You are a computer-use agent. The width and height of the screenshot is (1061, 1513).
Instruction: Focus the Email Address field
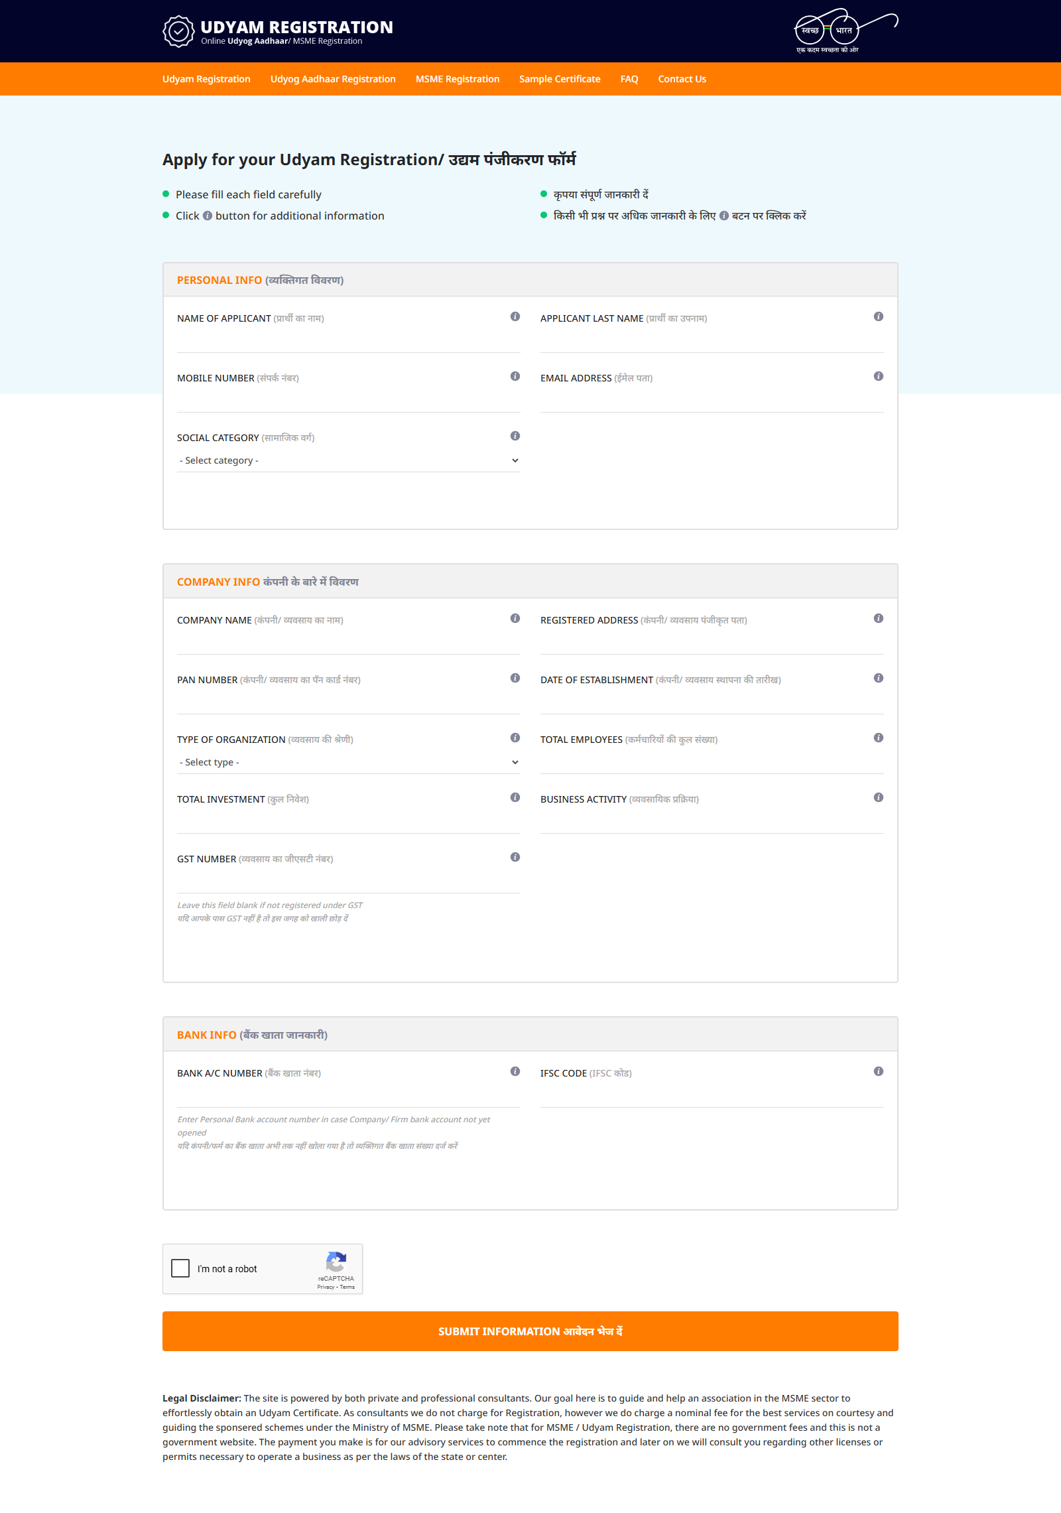(712, 401)
